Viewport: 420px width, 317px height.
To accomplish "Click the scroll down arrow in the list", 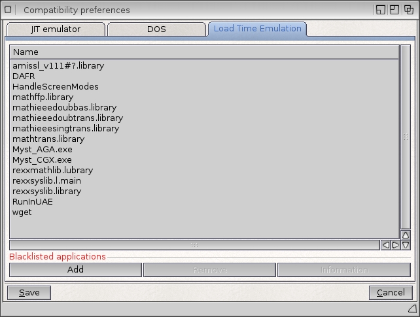I will [406, 245].
